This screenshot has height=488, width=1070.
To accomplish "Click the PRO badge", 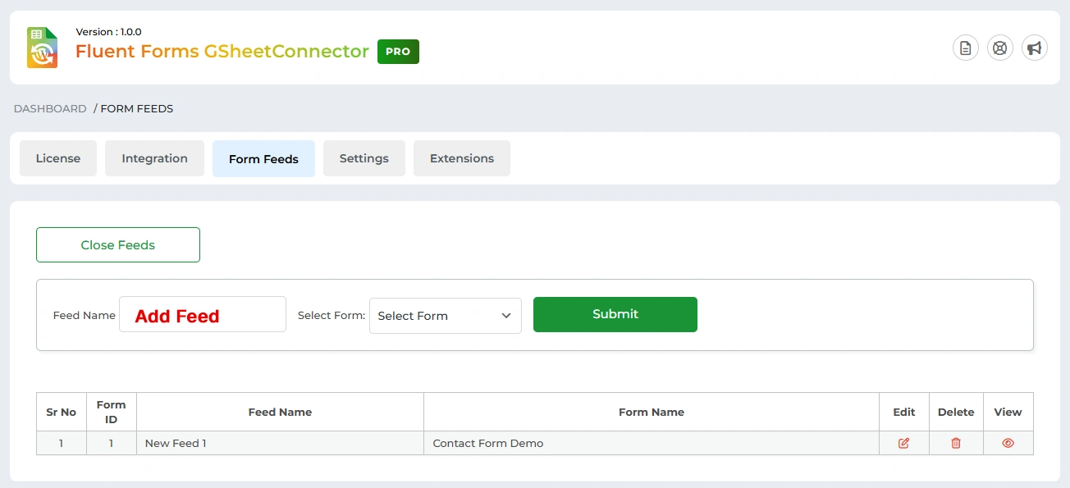I will (x=398, y=51).
